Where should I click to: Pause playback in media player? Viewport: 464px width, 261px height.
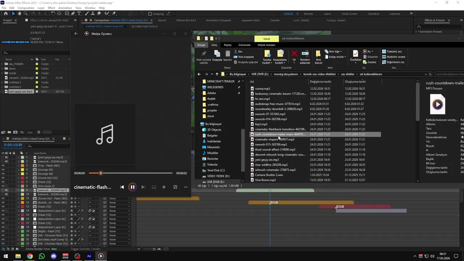point(132,187)
